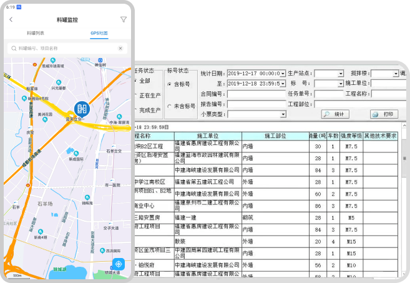Switch to the 料罐列表 tab

(36, 33)
